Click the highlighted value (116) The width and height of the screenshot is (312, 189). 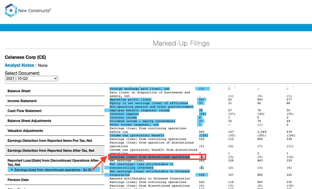[203, 135]
